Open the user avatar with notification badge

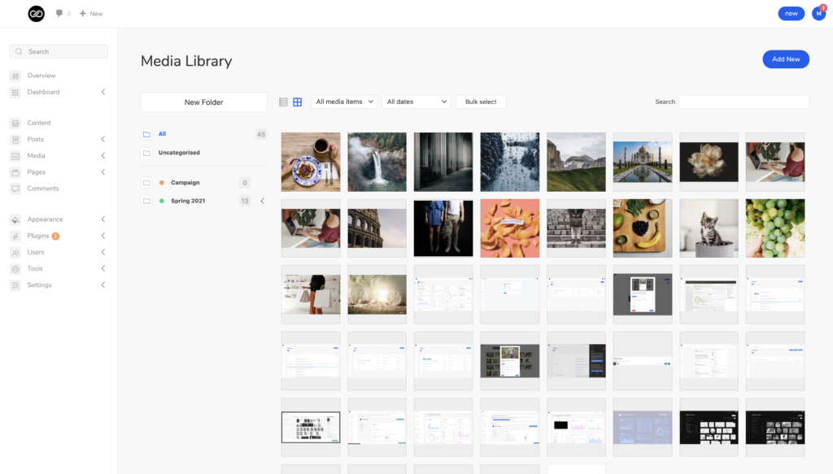coord(818,14)
